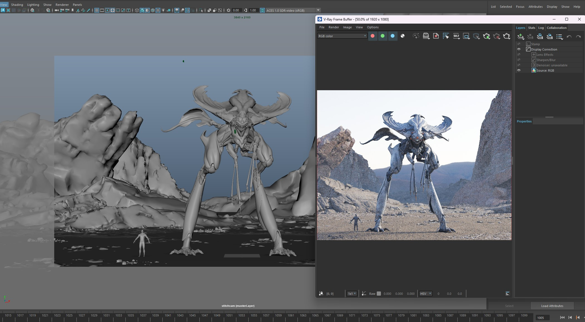
Task: Activate the region render icon
Action: tap(466, 36)
